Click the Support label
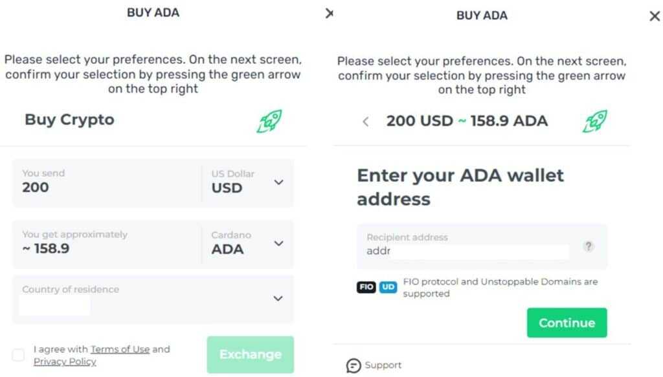This screenshot has height=377, width=663. tap(382, 365)
